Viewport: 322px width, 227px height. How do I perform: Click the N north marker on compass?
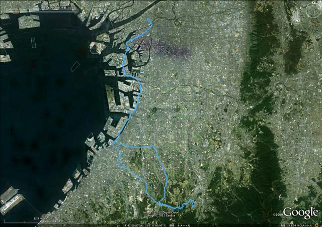coord(313,3)
